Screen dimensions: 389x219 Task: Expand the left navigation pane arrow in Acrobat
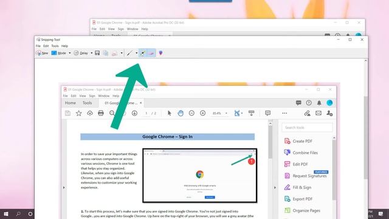64,187
